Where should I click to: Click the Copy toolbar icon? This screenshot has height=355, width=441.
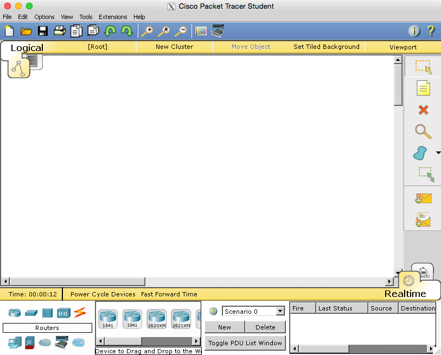point(76,31)
